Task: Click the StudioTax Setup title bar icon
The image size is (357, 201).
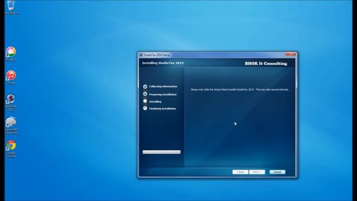Action: 141,55
